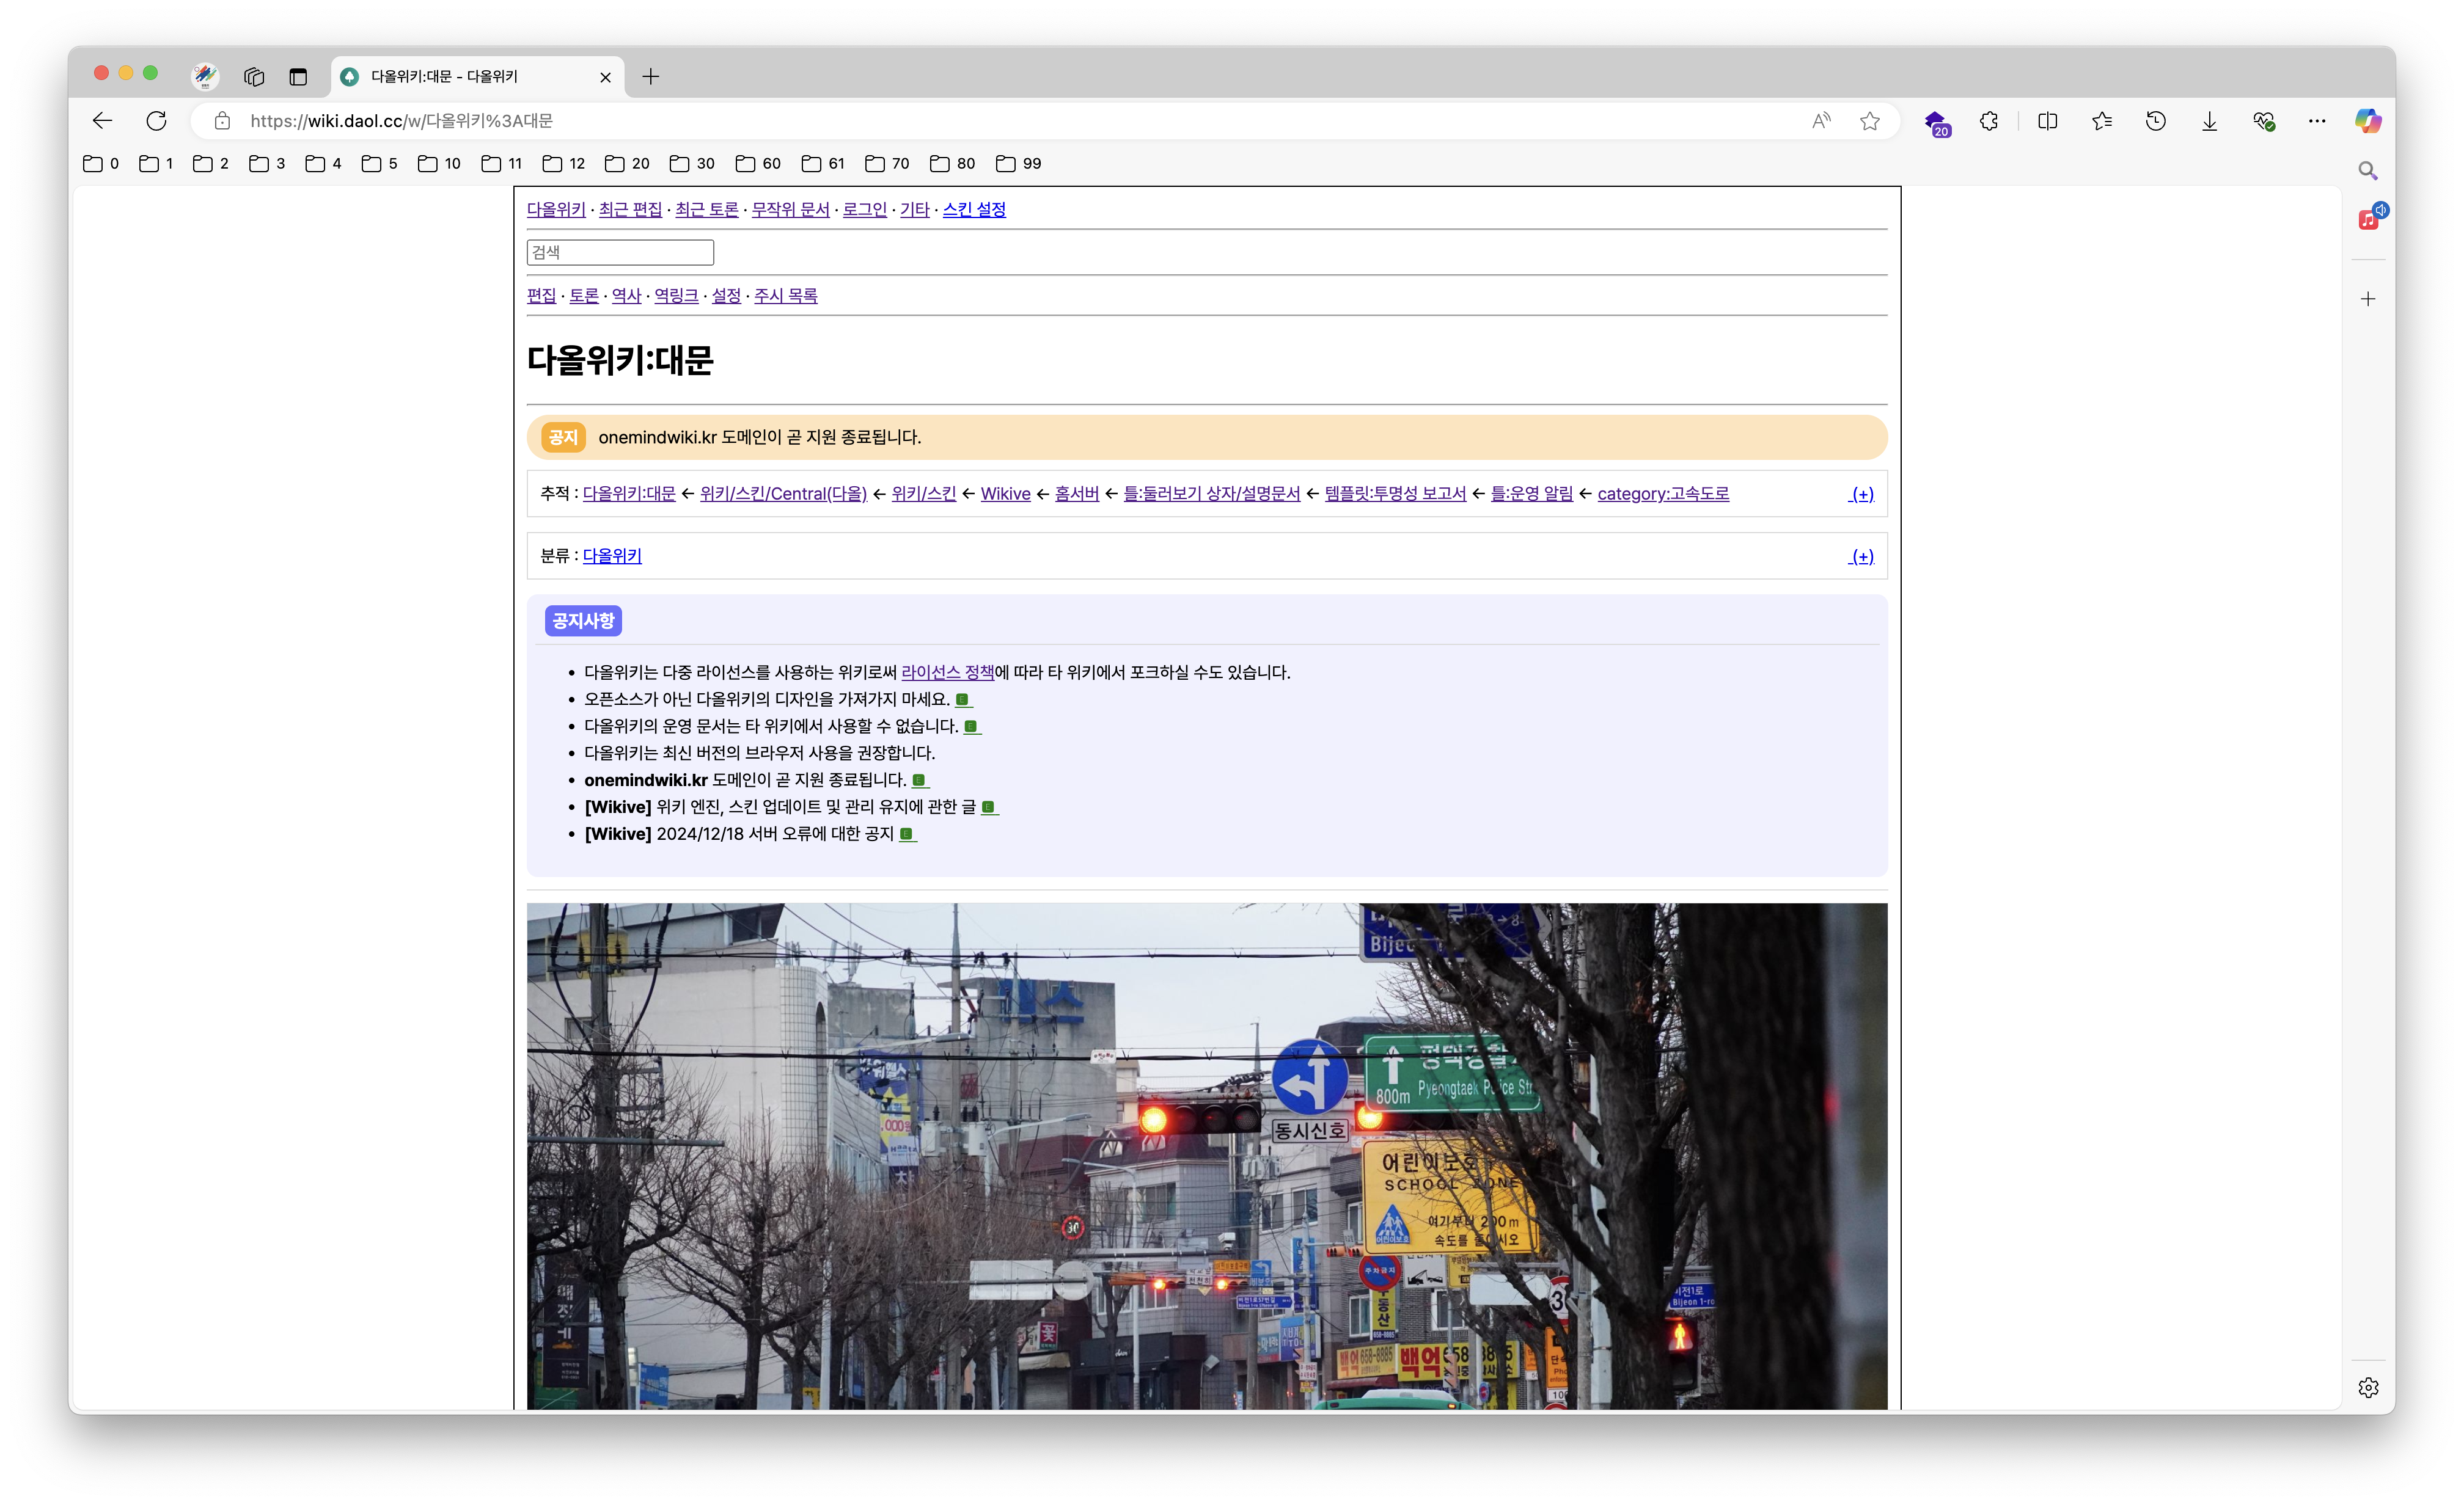Image resolution: width=2464 pixels, height=1505 pixels.
Task: Open the 주시 목록 link
Action: click(x=785, y=296)
